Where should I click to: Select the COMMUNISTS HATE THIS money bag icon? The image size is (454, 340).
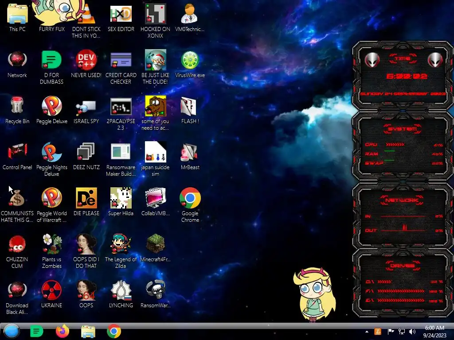[17, 205]
